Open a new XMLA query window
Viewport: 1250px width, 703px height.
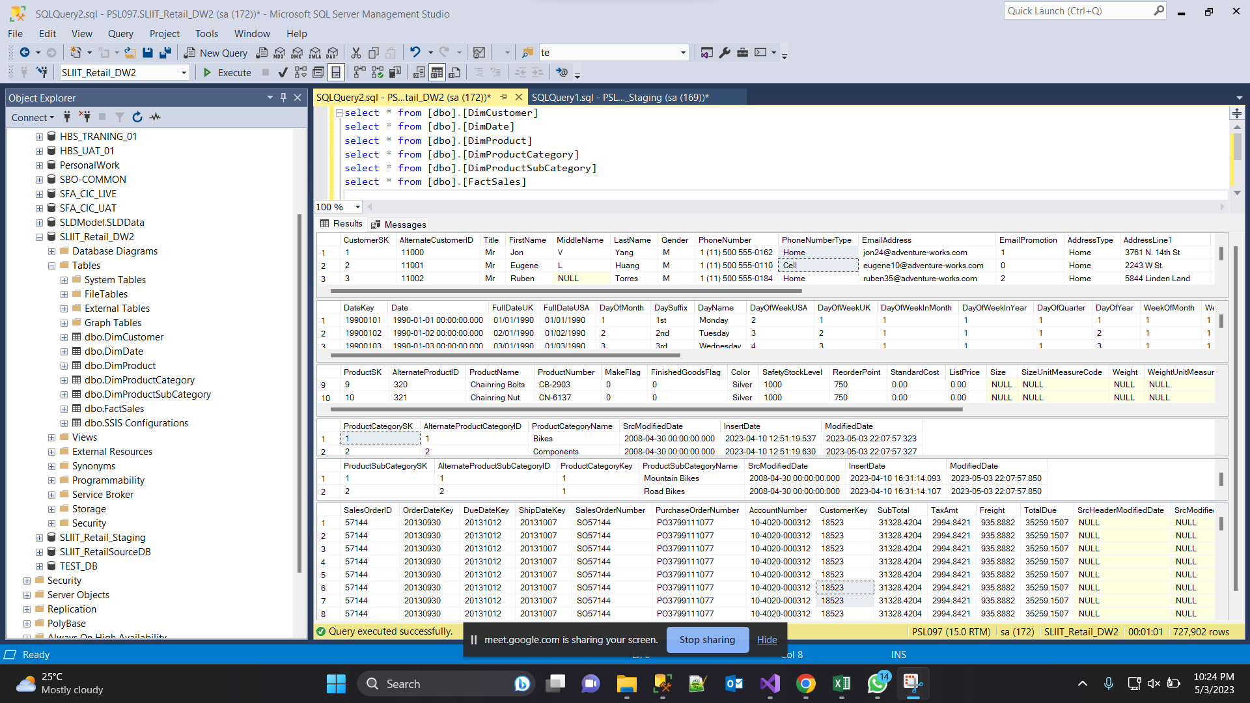coord(314,53)
